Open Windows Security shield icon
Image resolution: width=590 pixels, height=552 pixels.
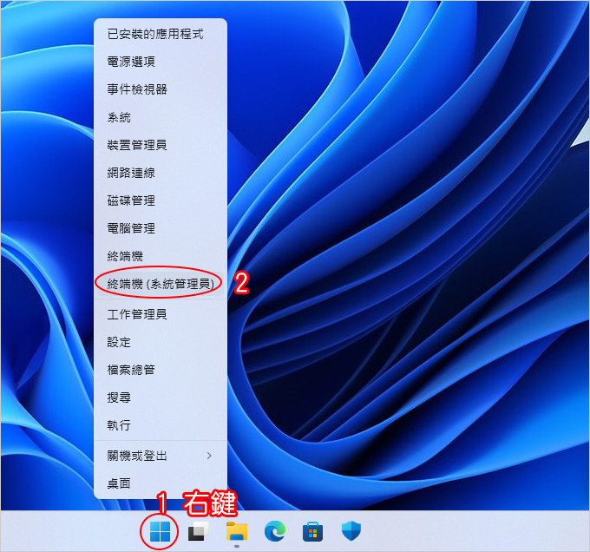click(x=351, y=531)
